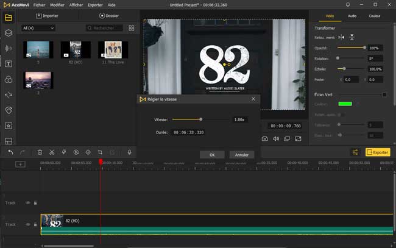Expand the All (4) media filter dropdown
This screenshot has width=396, height=248.
[38, 28]
